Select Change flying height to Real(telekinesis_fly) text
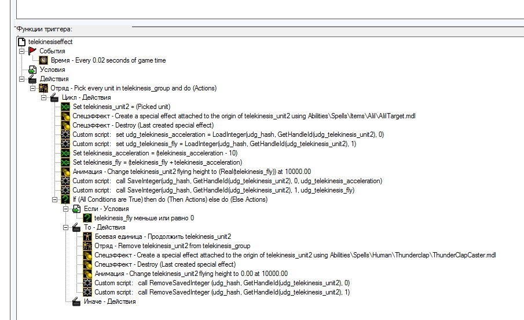The width and height of the screenshot is (524, 320). click(192, 172)
